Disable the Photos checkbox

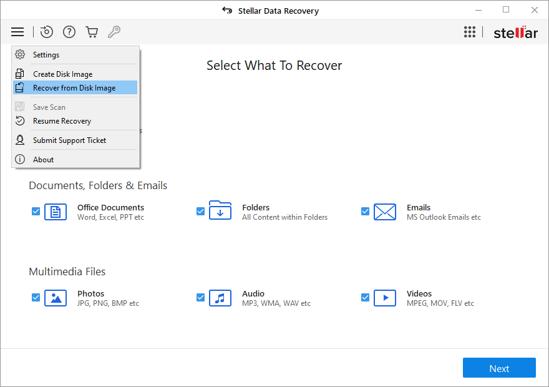tap(36, 298)
